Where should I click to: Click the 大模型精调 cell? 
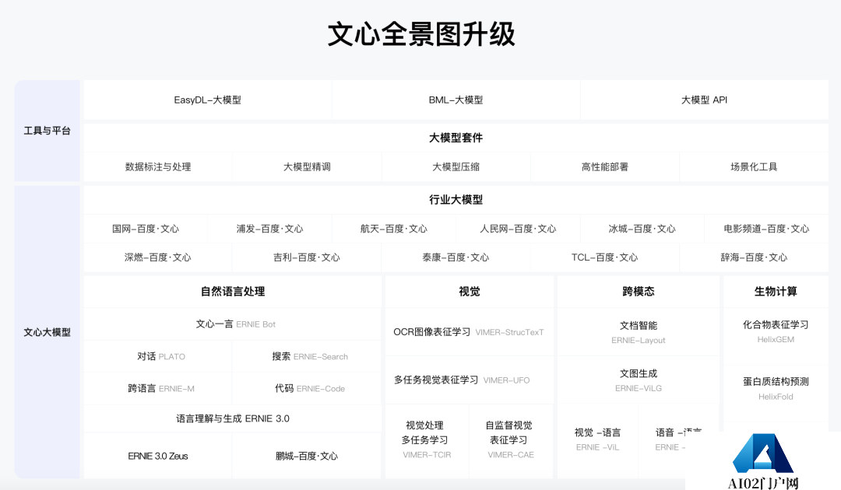click(x=307, y=166)
